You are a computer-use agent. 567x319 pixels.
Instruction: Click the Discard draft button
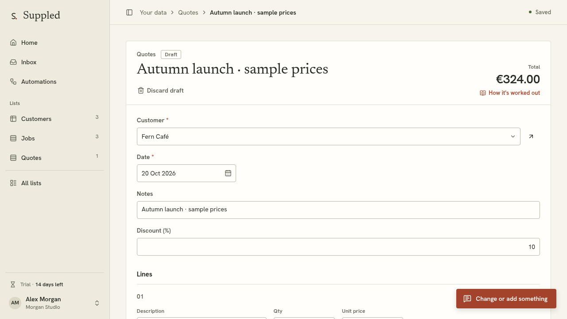click(160, 90)
